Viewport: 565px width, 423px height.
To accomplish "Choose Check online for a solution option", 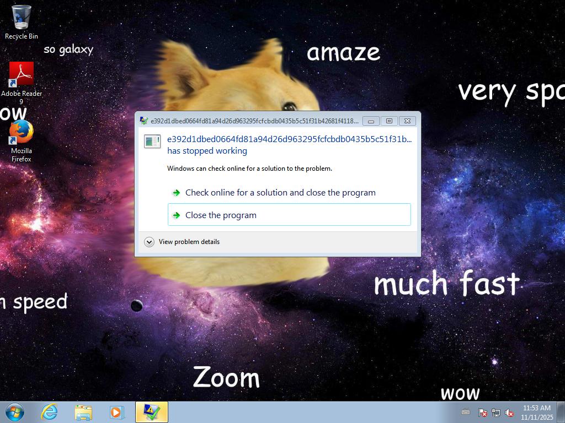I will 280,193.
